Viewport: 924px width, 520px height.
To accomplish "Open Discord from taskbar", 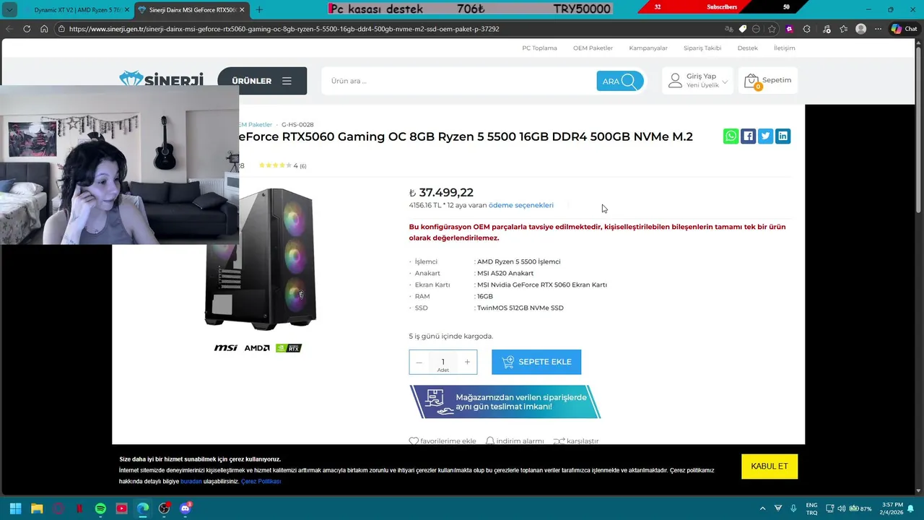I will (x=186, y=508).
